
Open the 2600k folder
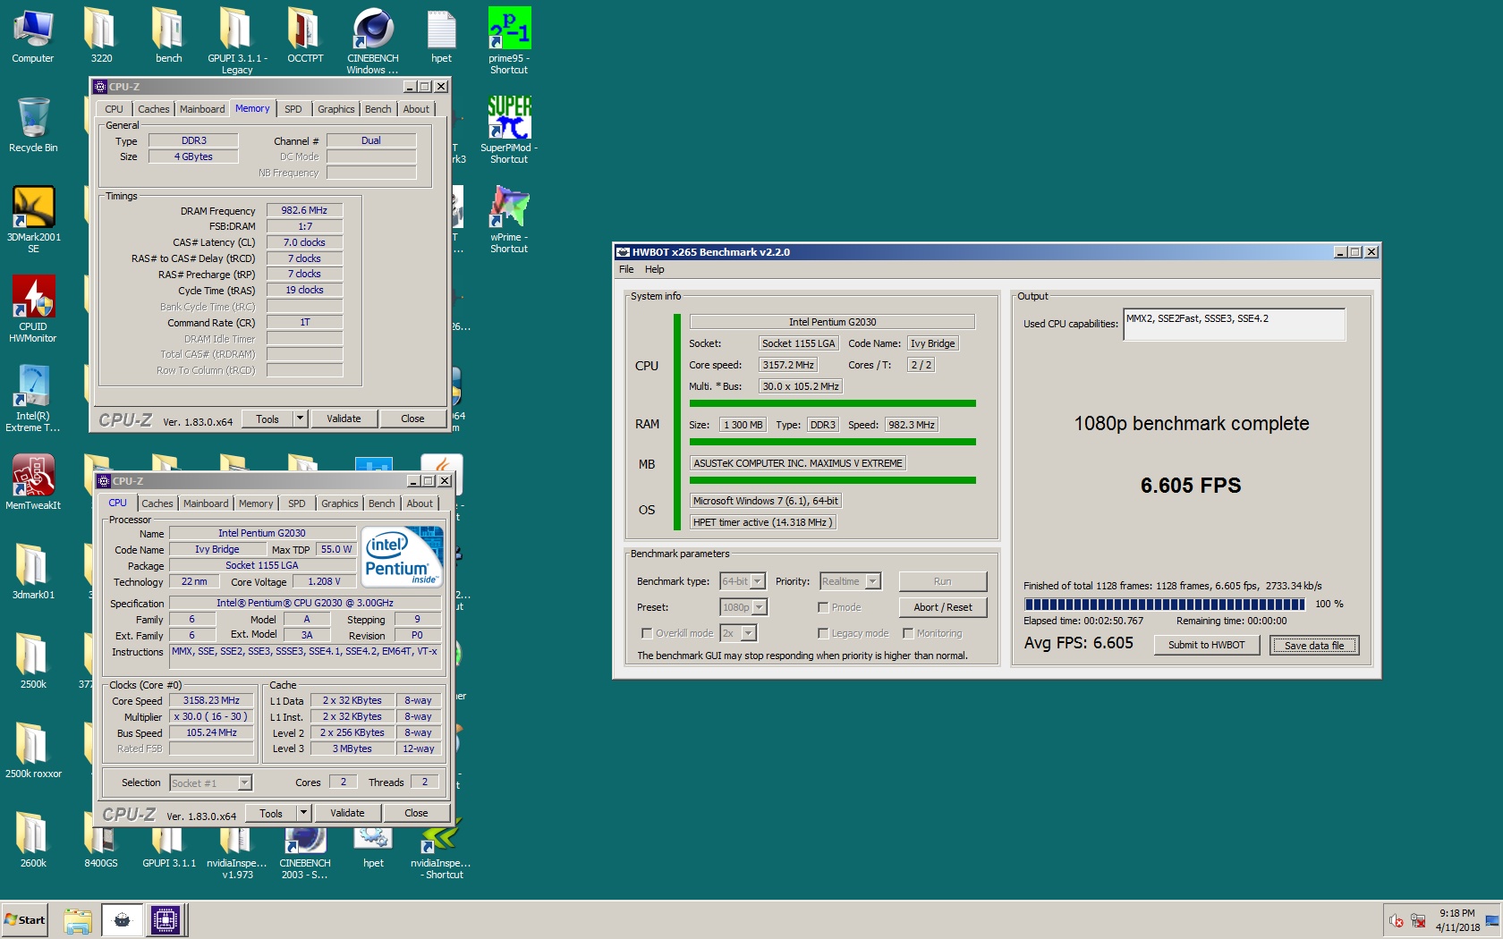[33, 841]
